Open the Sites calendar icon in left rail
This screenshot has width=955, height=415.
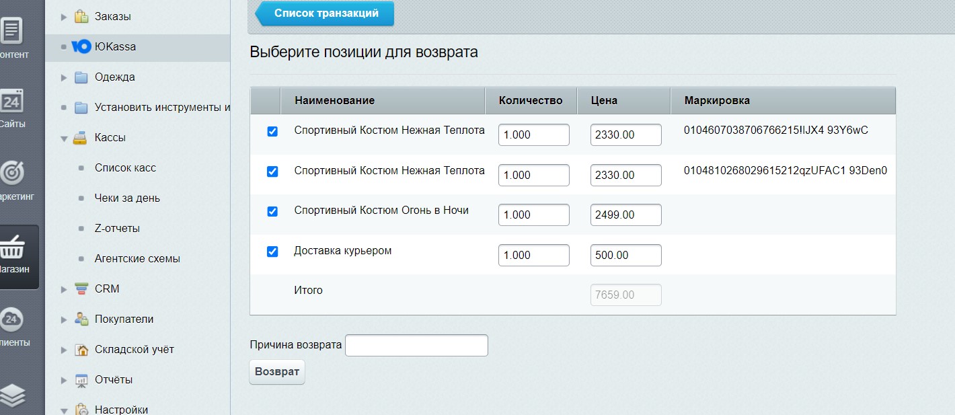[11, 102]
